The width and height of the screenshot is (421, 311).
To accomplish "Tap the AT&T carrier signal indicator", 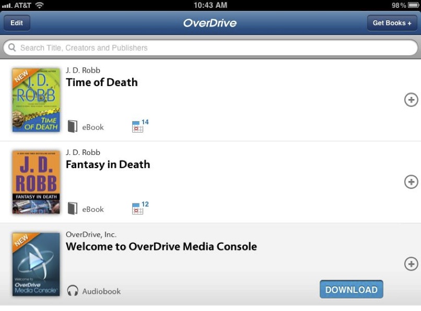I will pyautogui.click(x=16, y=5).
